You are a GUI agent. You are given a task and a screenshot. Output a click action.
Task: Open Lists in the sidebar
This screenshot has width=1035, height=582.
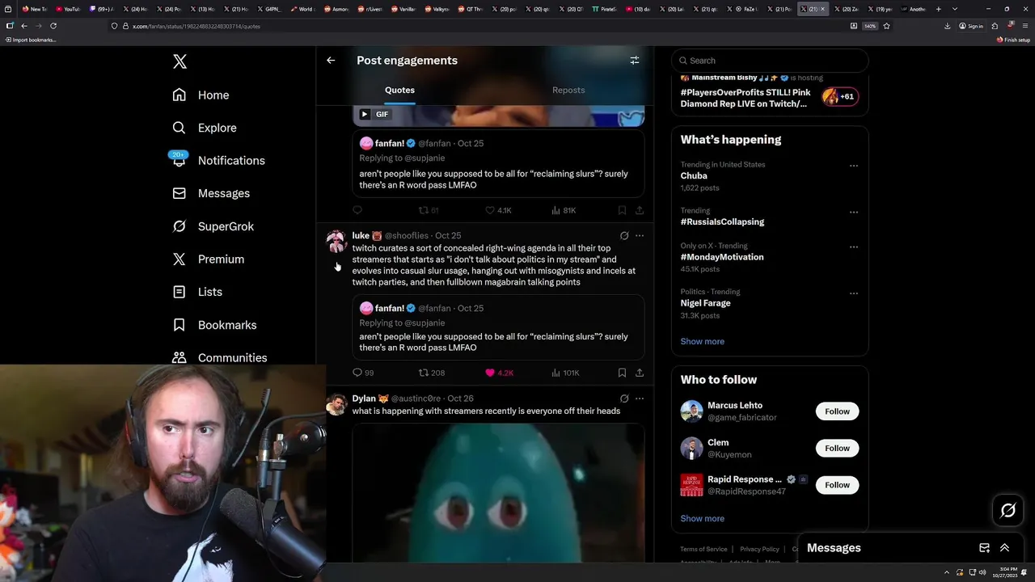click(197, 292)
